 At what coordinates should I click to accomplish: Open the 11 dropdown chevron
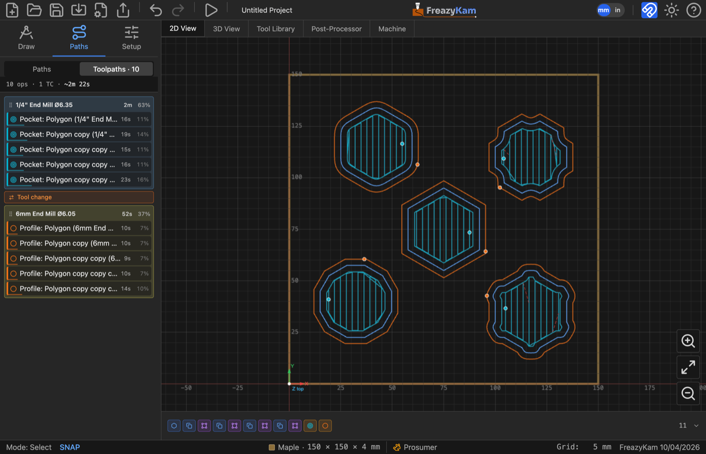[696, 426]
